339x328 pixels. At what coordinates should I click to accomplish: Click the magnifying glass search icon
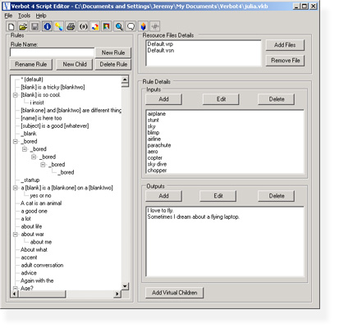pos(119,26)
